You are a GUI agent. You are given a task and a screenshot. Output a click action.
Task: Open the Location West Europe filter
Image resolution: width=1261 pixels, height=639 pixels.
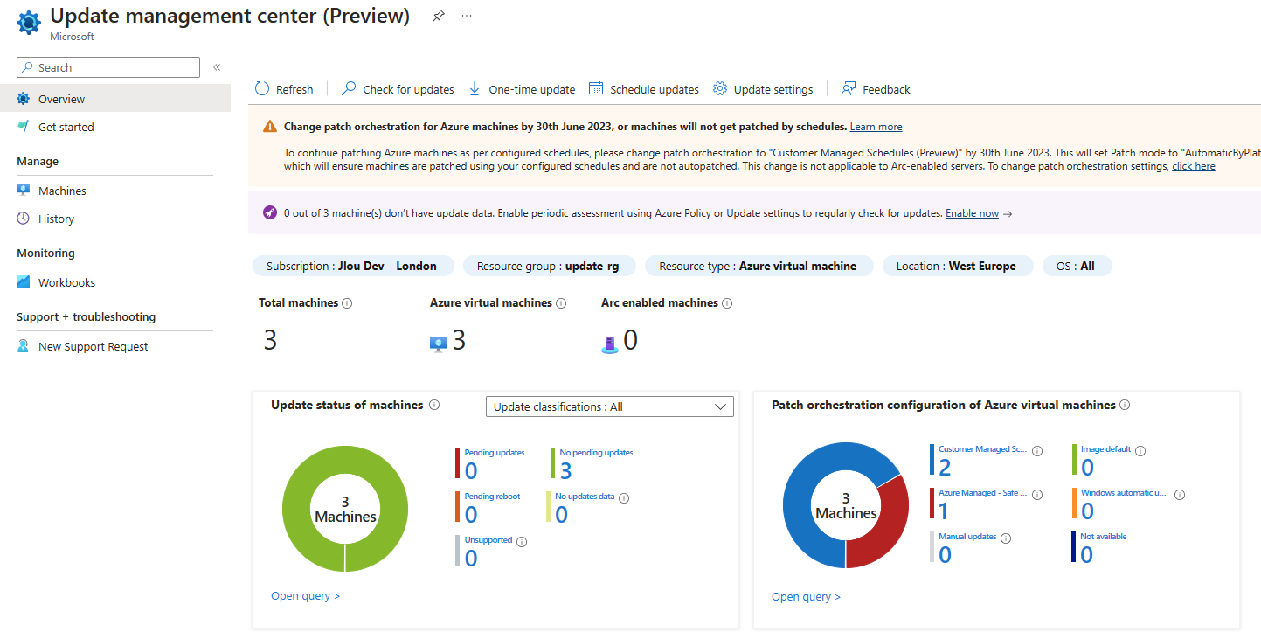[x=956, y=266]
